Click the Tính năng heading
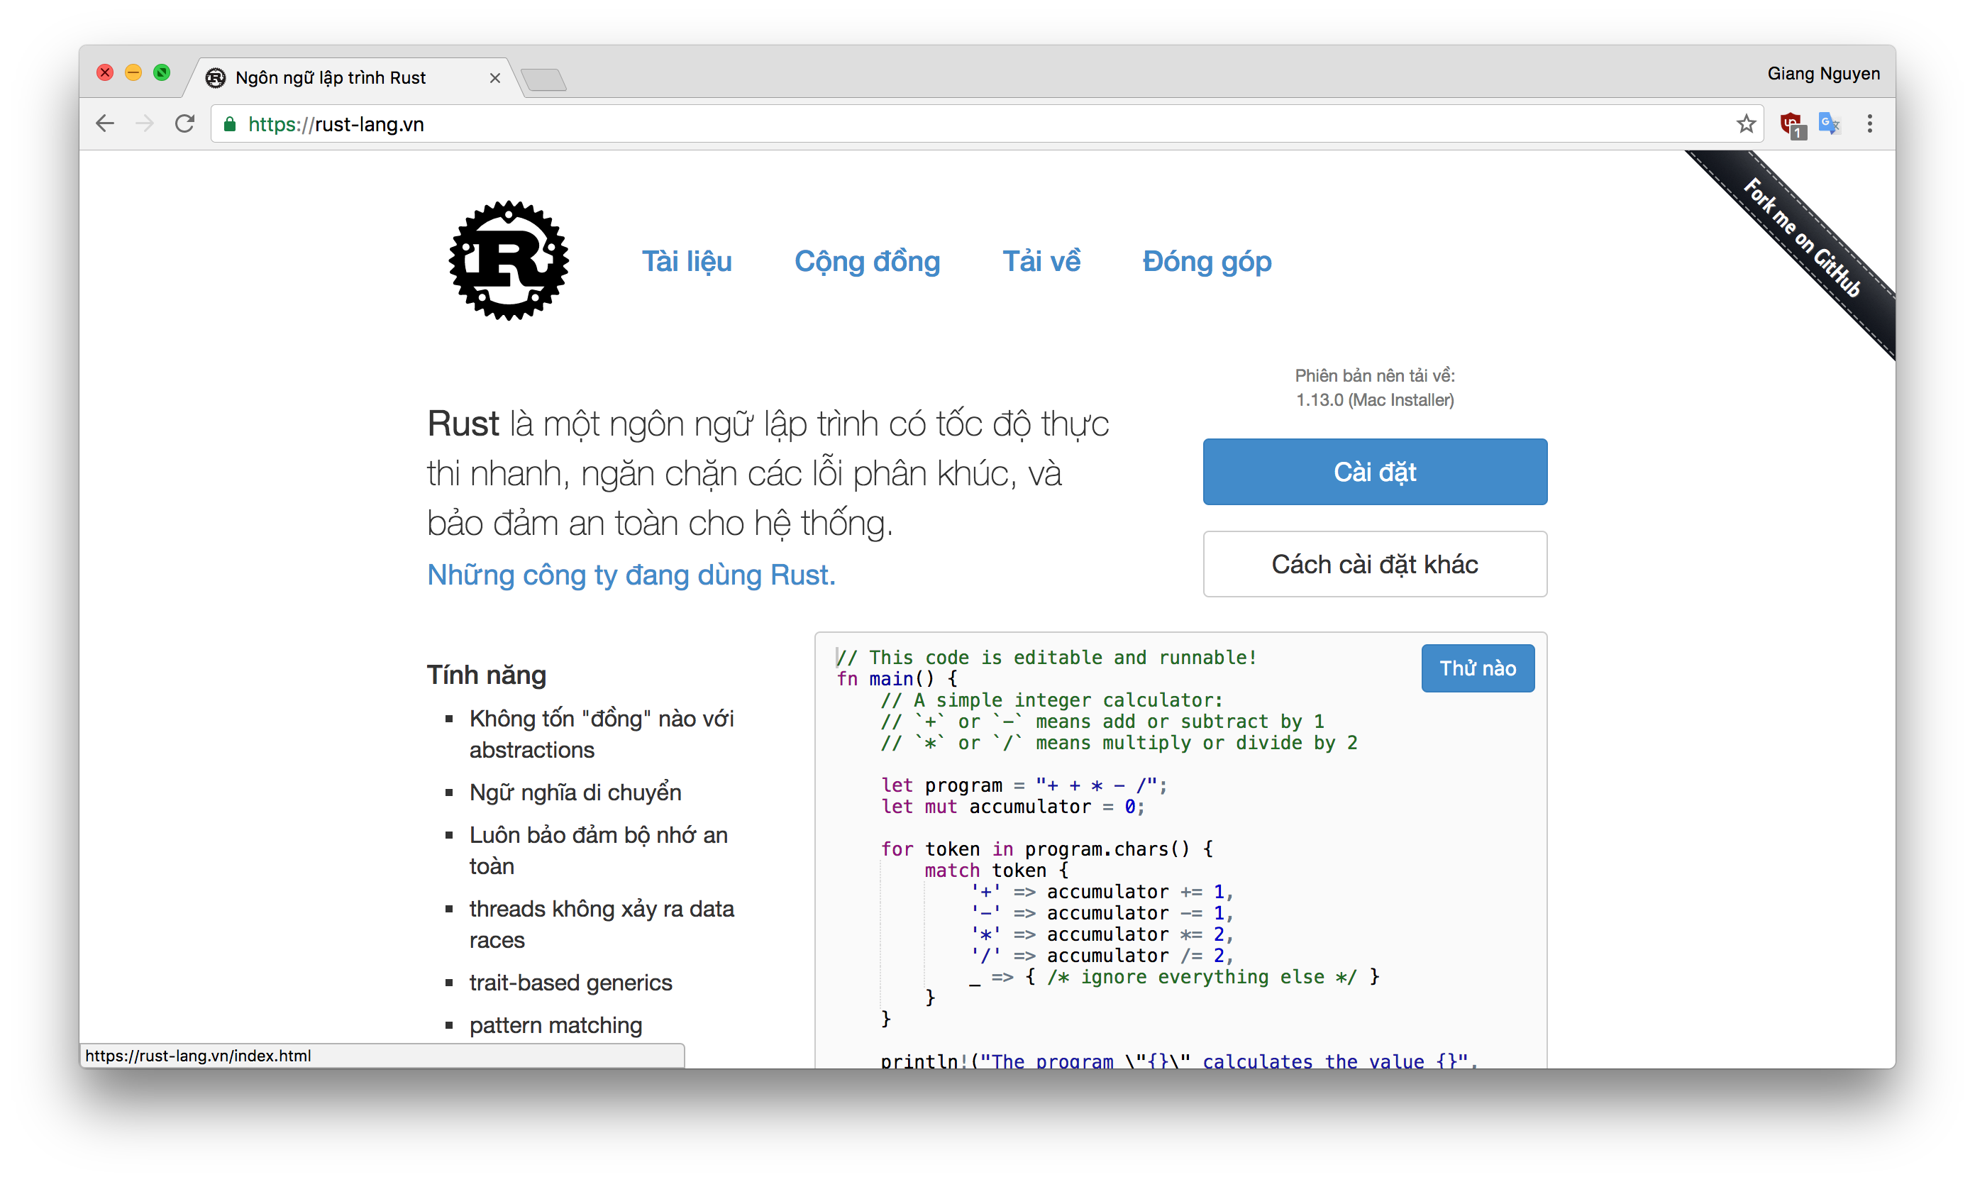 coord(486,675)
